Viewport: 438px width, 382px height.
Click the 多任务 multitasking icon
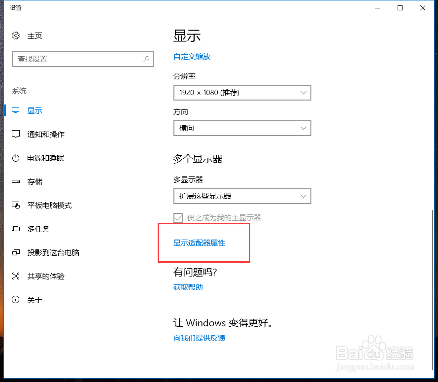point(15,229)
